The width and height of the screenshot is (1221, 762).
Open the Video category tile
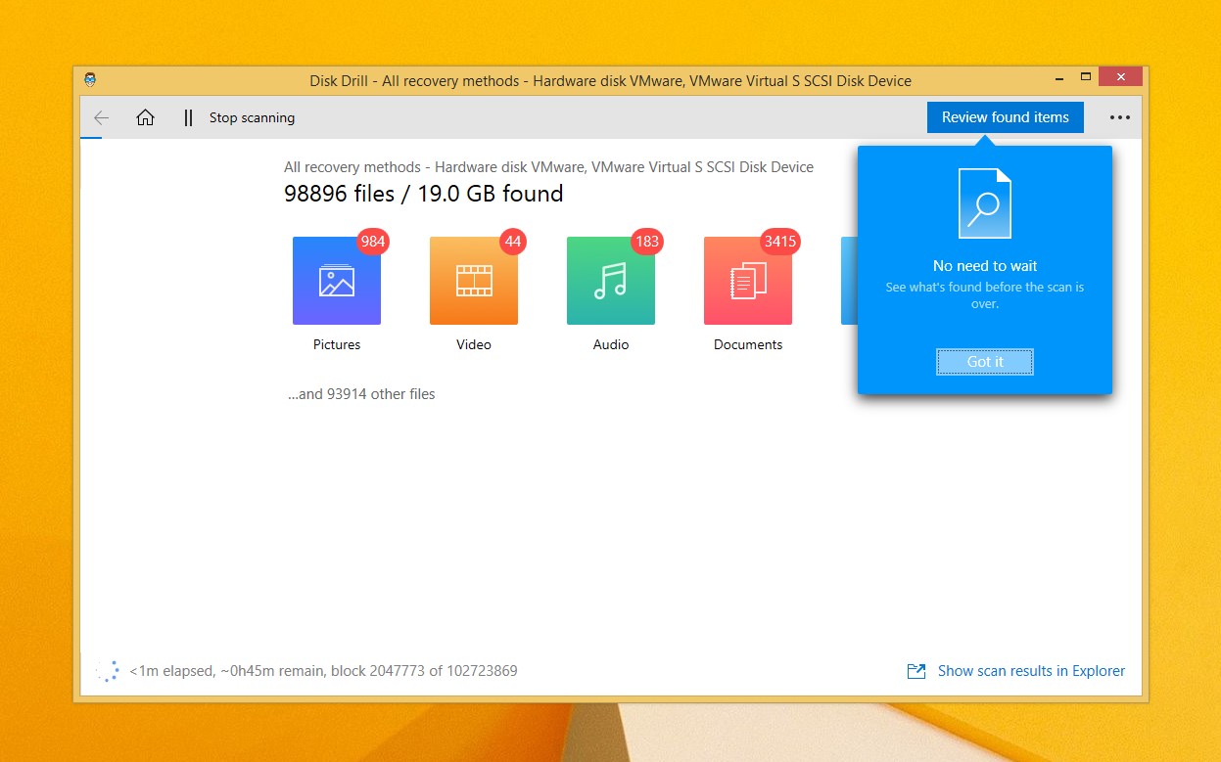pos(474,281)
